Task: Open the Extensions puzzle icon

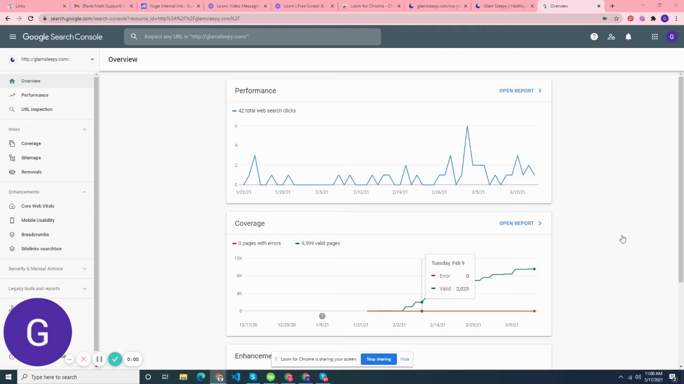Action: click(x=653, y=18)
